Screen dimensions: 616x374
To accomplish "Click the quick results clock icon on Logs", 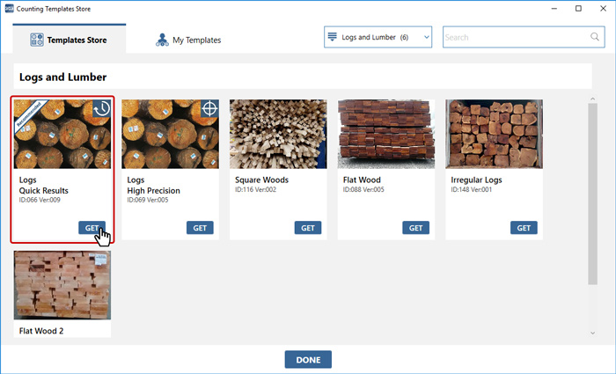I will pyautogui.click(x=102, y=108).
